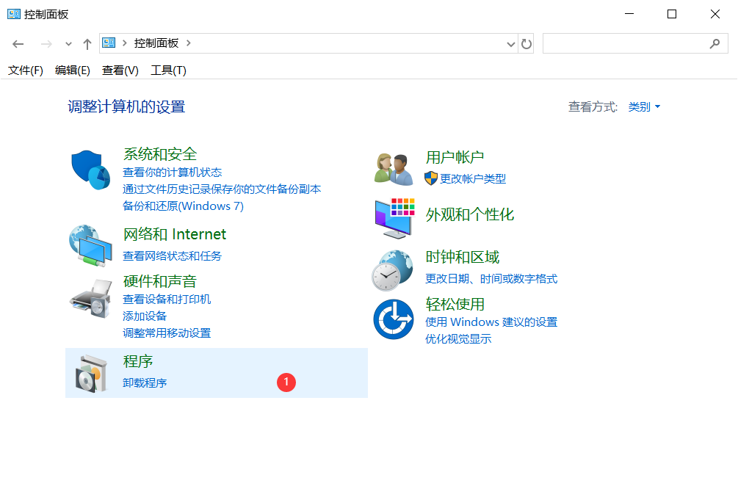This screenshot has width=738, height=486.
Task: Open the 查看(V) menu
Action: 120,70
